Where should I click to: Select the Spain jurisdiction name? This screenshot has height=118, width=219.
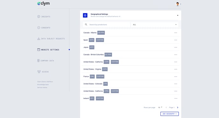click(86, 40)
